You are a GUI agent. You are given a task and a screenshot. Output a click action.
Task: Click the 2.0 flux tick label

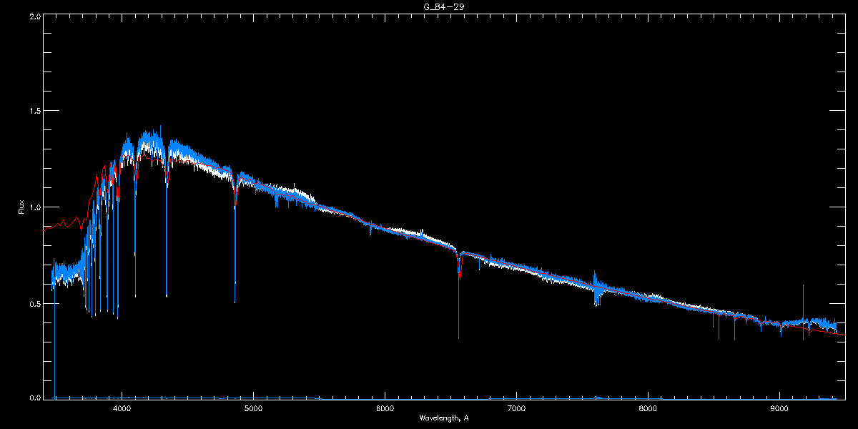tap(34, 16)
